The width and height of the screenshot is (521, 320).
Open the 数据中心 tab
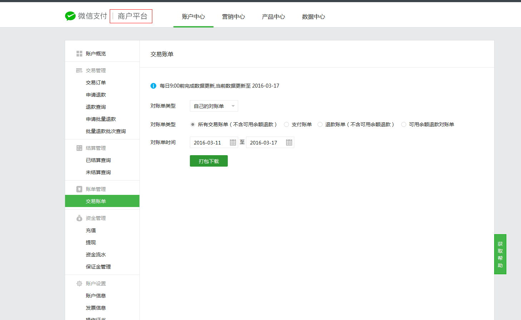click(314, 17)
